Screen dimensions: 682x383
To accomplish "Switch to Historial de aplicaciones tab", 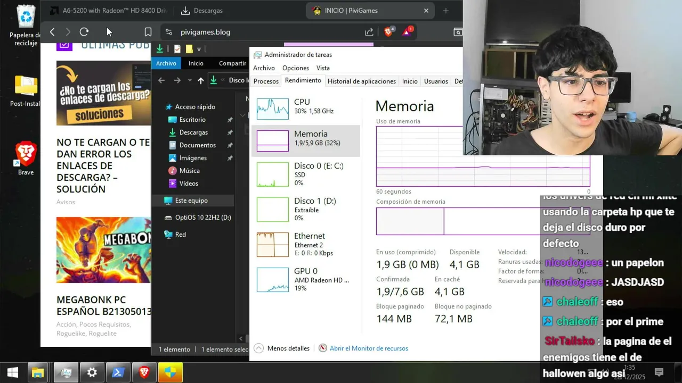I will (x=362, y=81).
